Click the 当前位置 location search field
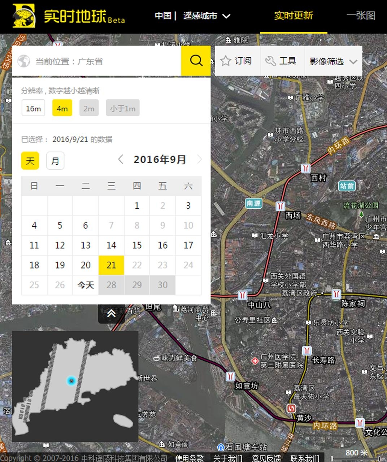Image resolution: width=387 pixels, height=462 pixels. [105, 61]
